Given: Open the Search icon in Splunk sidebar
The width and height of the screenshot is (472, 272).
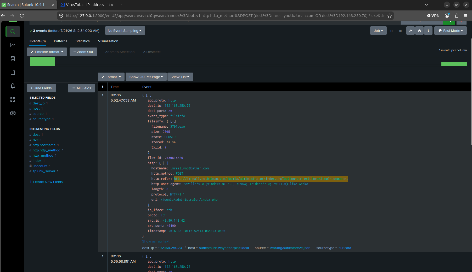Looking at the screenshot, I should click(x=13, y=32).
